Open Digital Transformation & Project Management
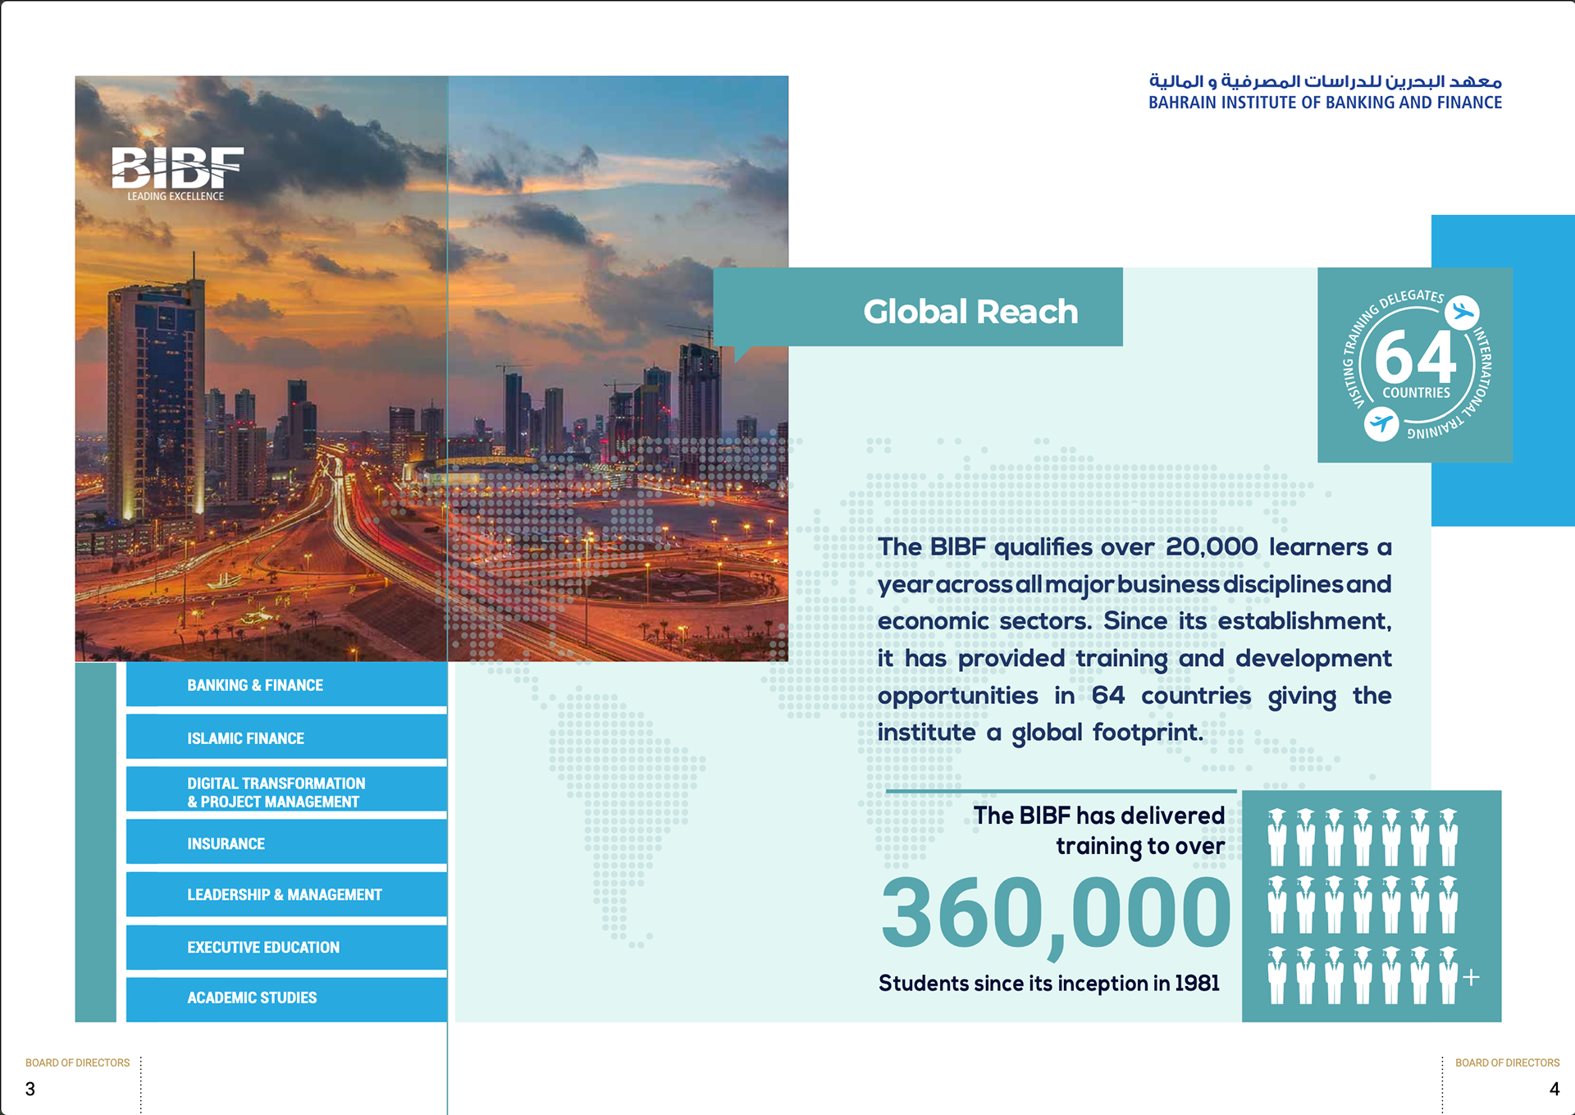This screenshot has width=1575, height=1115. tap(286, 792)
